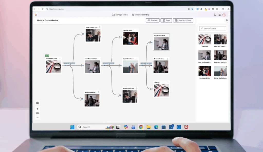Open the Manage Media menu item
263x152 pixels.
pyautogui.click(x=120, y=15)
